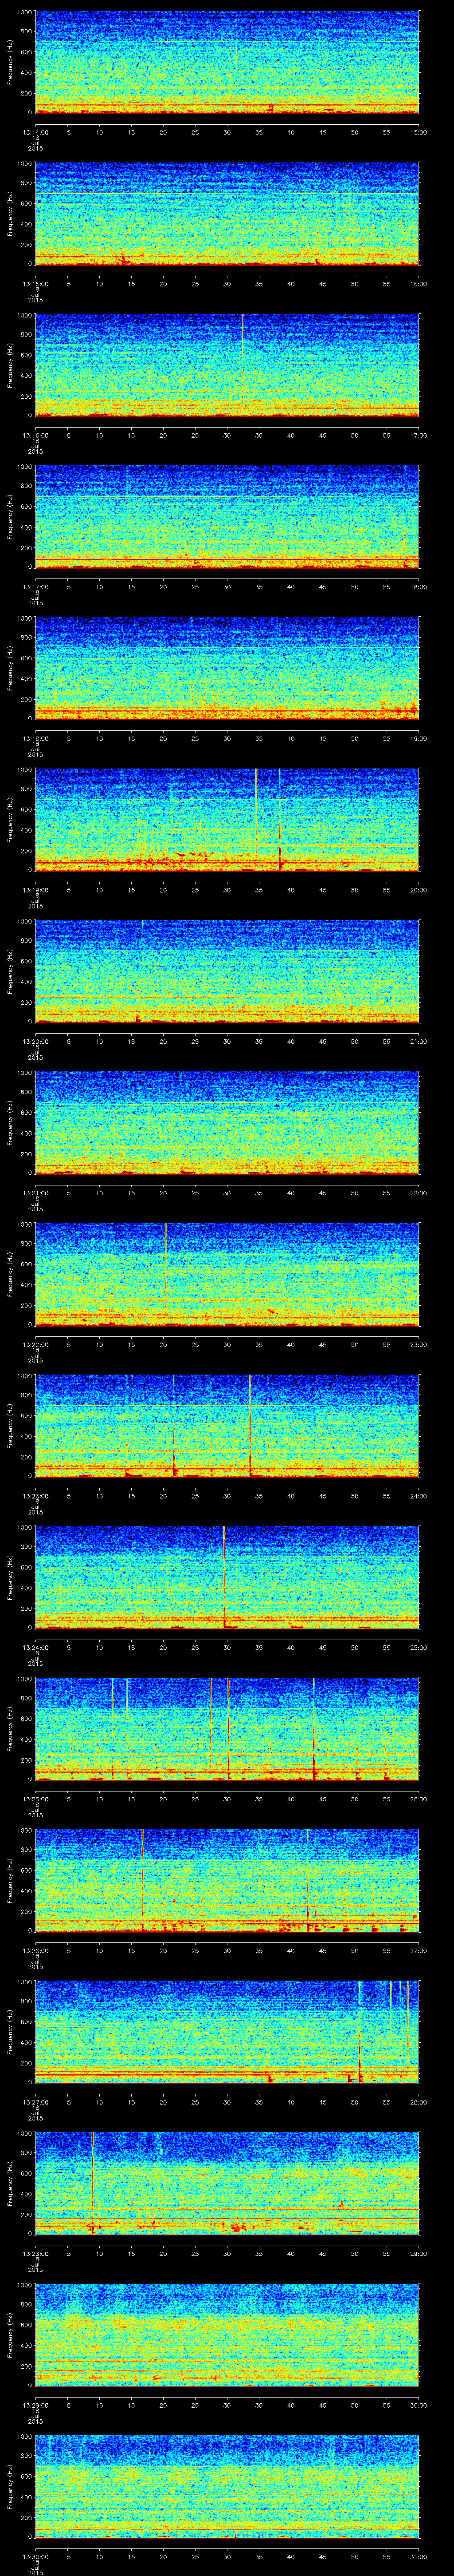
Task: Click the 13:30:00 start time label
Action: (35, 2556)
